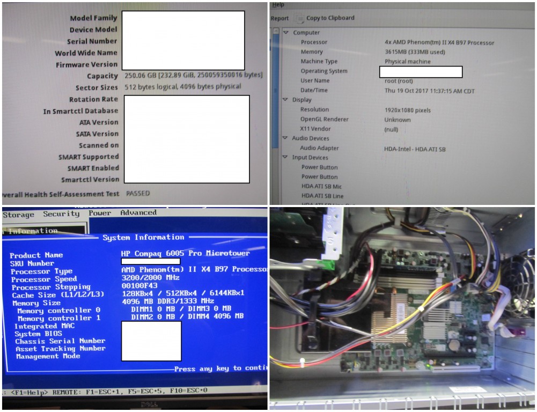This screenshot has width=537, height=412.
Task: Click the 'In Smartctl Database' label
Action: tap(80, 111)
